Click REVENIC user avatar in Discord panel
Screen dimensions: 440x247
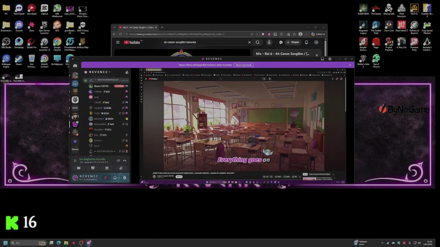point(75,178)
